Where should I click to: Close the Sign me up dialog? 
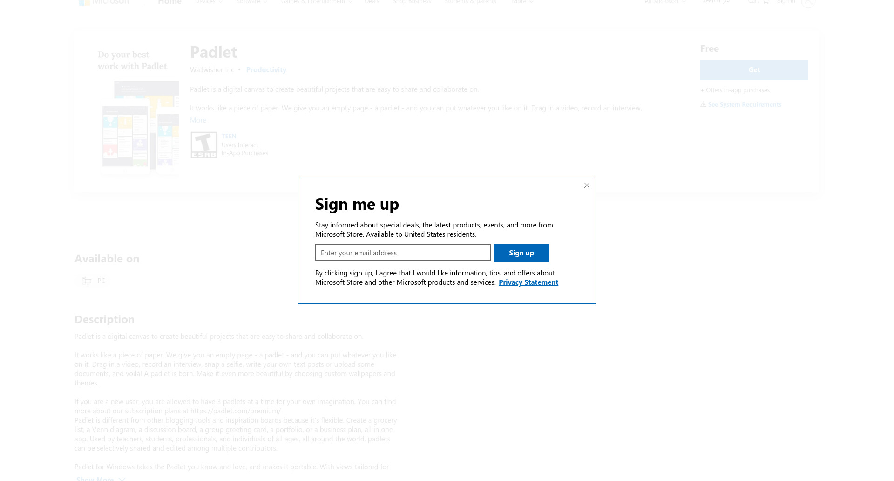(x=587, y=186)
